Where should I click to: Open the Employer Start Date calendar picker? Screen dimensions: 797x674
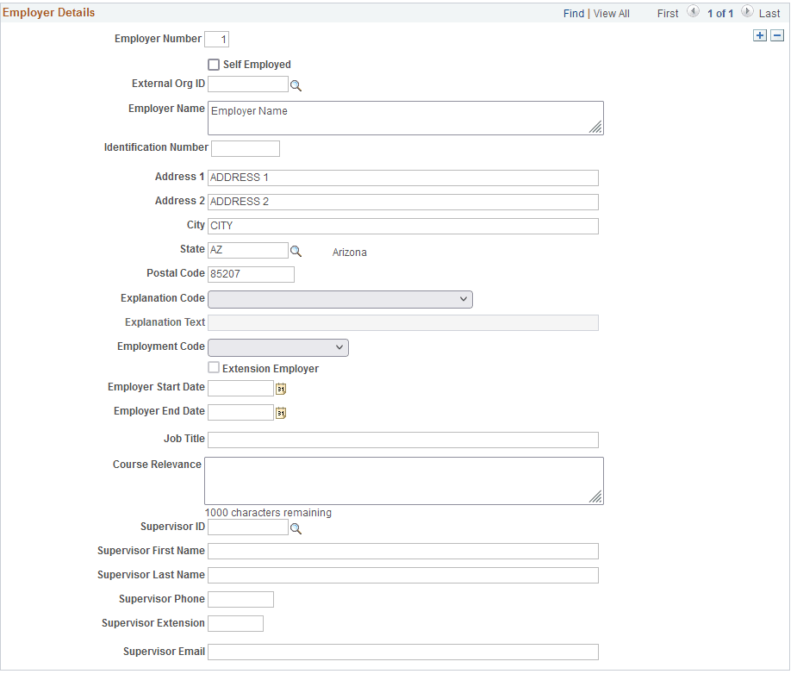[280, 389]
